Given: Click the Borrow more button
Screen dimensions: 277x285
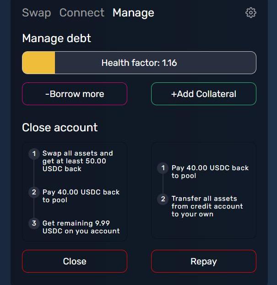Looking at the screenshot, I should coord(75,94).
